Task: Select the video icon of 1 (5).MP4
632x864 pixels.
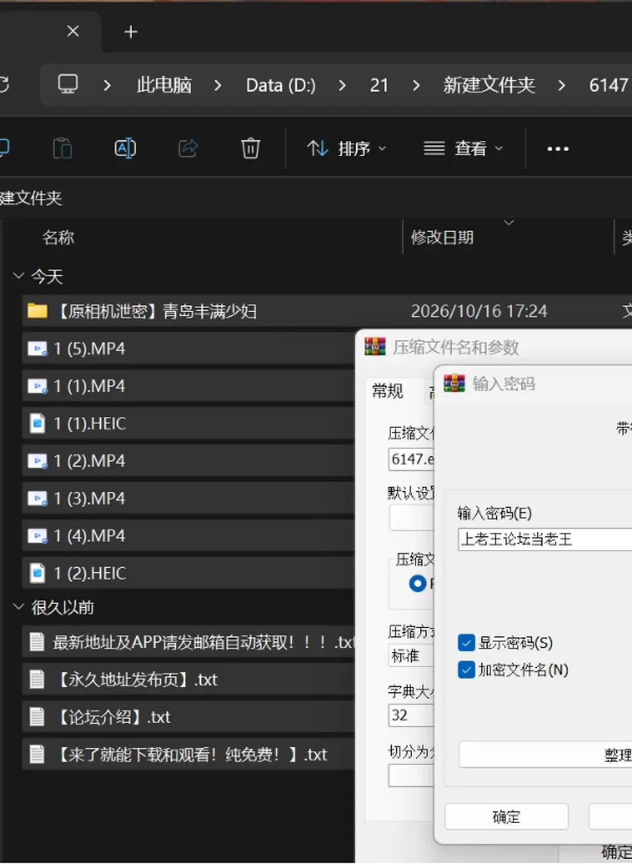Action: (38, 348)
